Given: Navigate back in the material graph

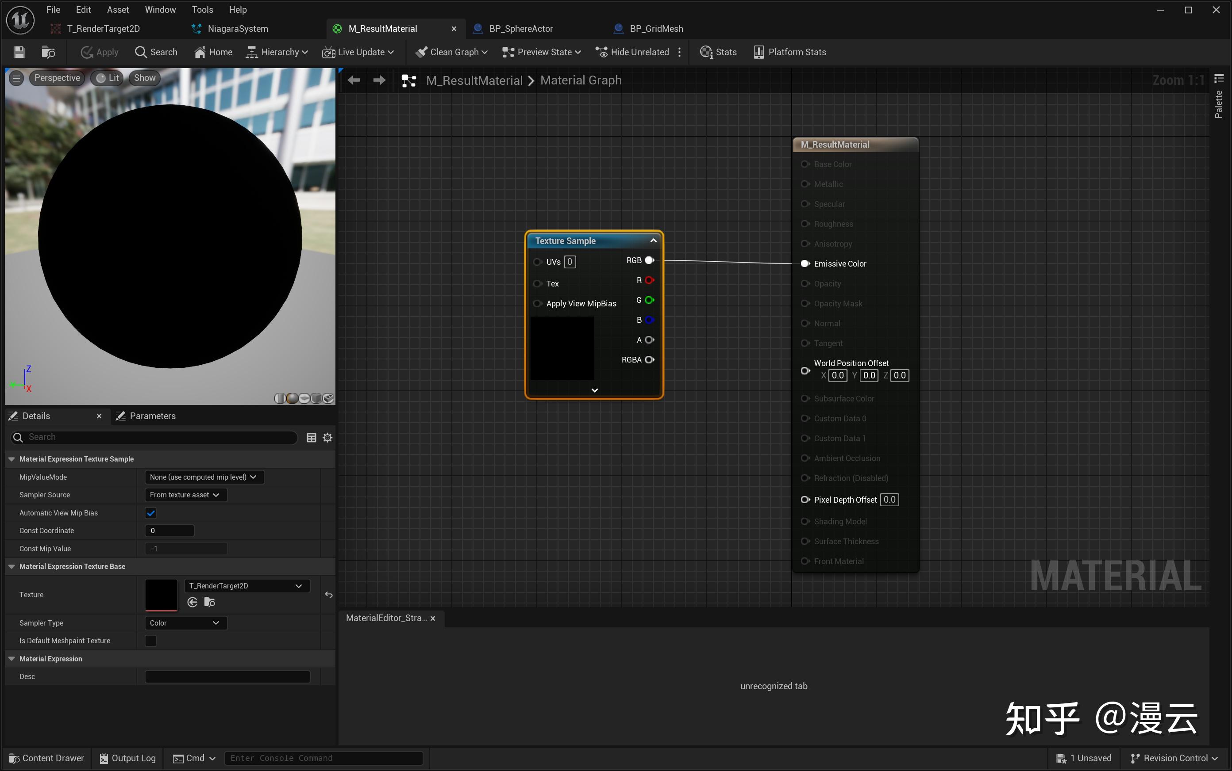Looking at the screenshot, I should [x=353, y=80].
